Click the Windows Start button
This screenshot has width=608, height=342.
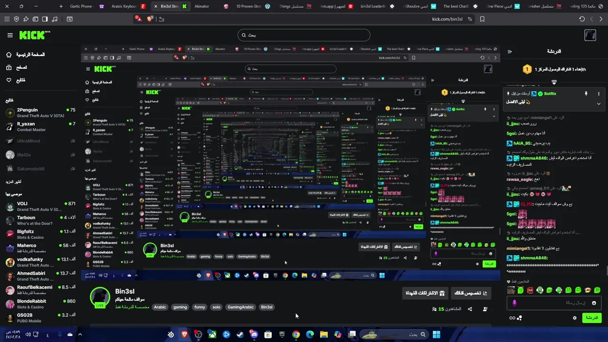(x=436, y=334)
